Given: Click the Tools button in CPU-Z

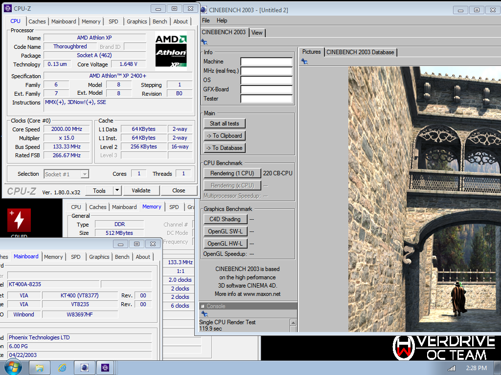Looking at the screenshot, I should [x=99, y=190].
